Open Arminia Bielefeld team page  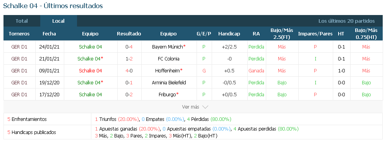[x=169, y=82]
